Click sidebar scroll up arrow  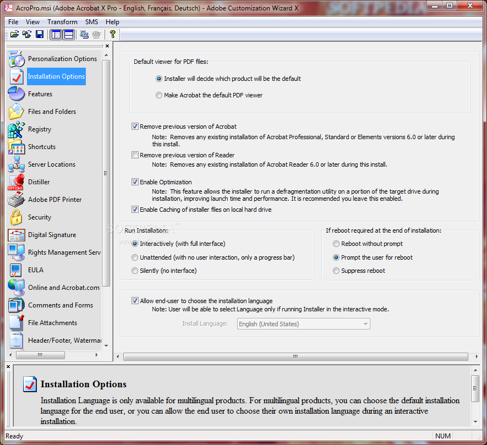point(107,55)
